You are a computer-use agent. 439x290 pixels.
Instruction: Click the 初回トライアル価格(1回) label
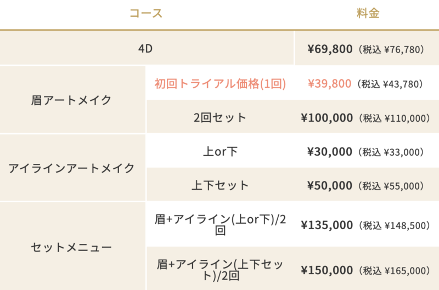[220, 84]
